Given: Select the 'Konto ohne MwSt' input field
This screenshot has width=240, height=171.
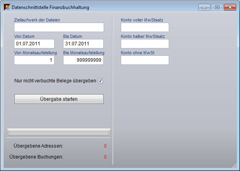Looking at the screenshot, I should tap(145, 60).
